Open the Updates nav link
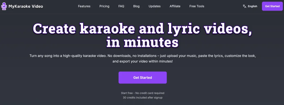This screenshot has height=105, width=284. 155,6
